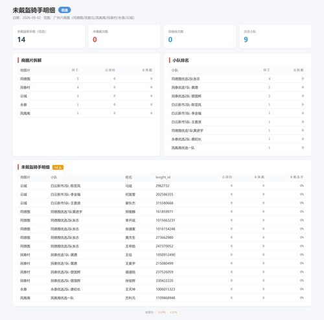Click the 云城 row in the 商圈片拆解 table

pos(86,96)
